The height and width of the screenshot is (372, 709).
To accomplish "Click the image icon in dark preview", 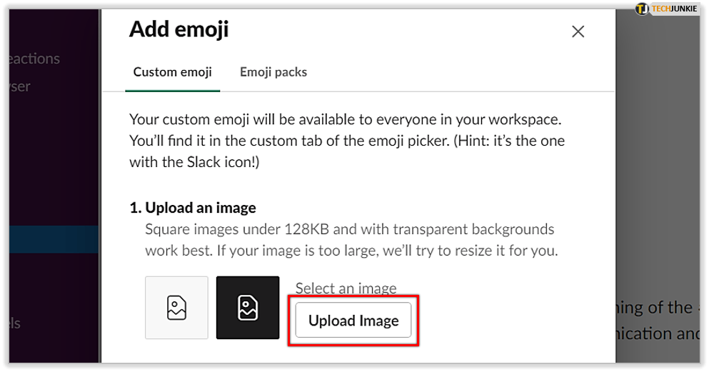I will 247,308.
